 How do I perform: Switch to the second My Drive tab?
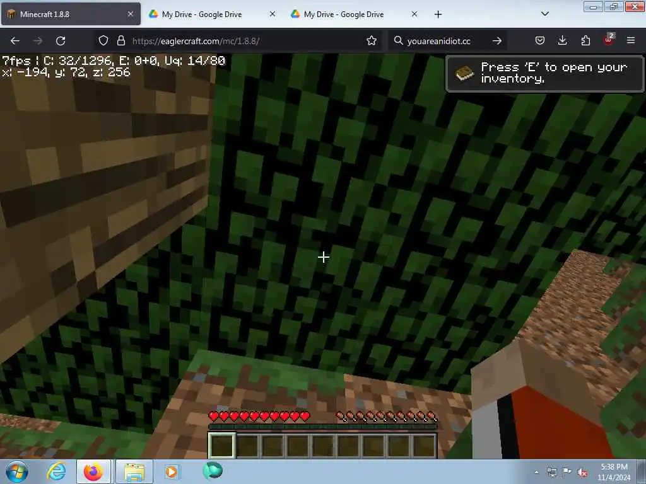(355, 14)
